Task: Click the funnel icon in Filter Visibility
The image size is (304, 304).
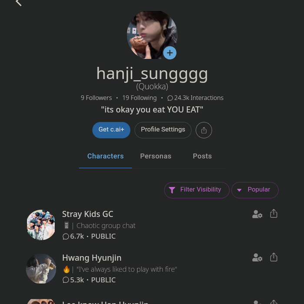Action: pos(172,190)
